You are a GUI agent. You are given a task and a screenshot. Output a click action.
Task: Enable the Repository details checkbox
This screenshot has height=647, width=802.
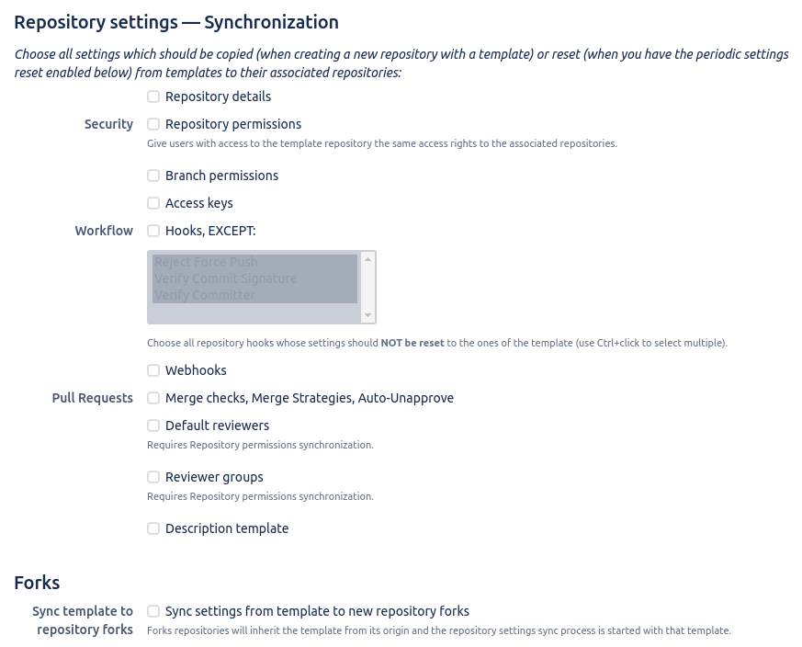coord(153,96)
